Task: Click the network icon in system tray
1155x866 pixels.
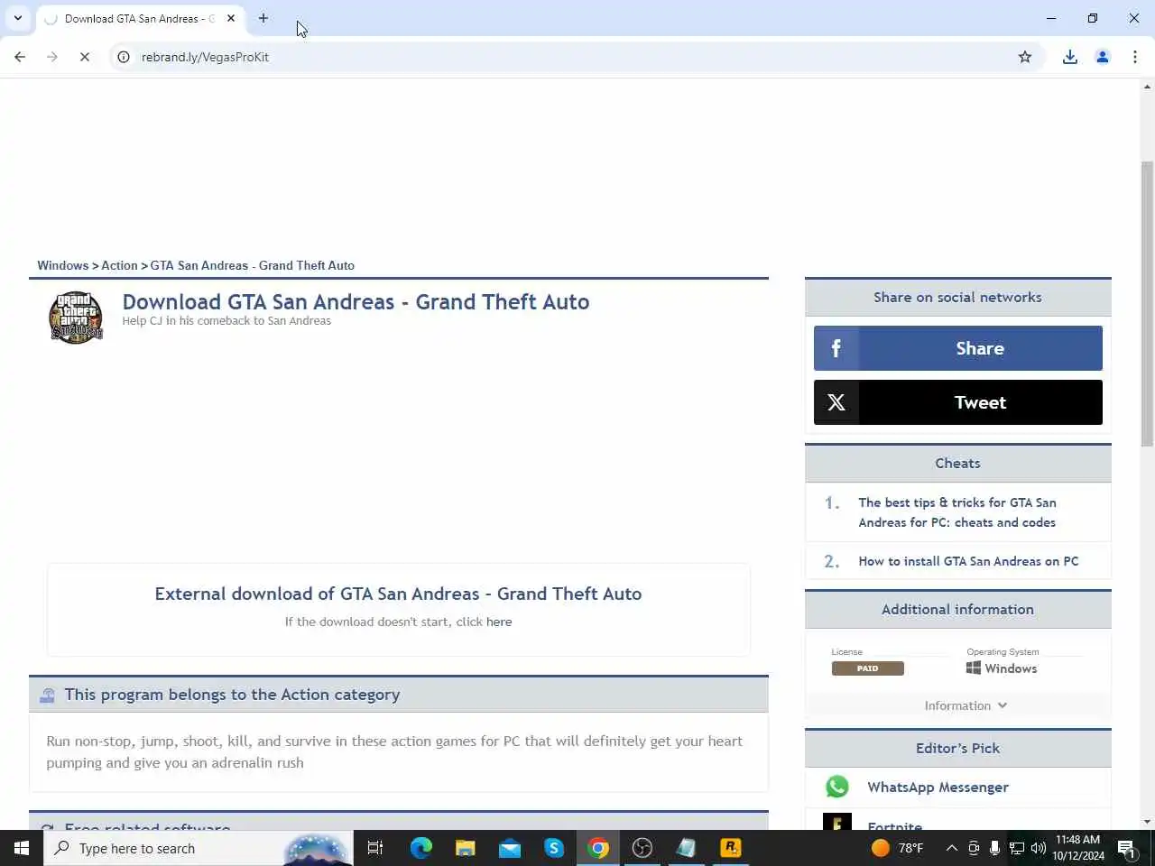Action: click(1016, 848)
